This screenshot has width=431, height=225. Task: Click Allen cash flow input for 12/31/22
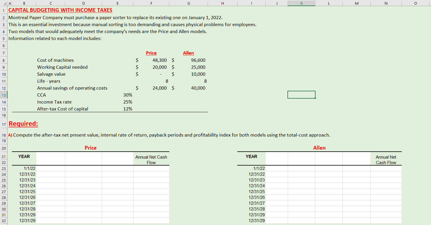pos(386,174)
